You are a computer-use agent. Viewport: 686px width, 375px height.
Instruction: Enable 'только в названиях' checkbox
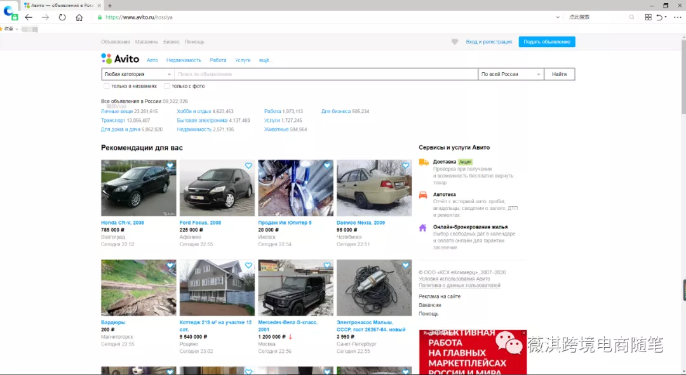point(106,86)
